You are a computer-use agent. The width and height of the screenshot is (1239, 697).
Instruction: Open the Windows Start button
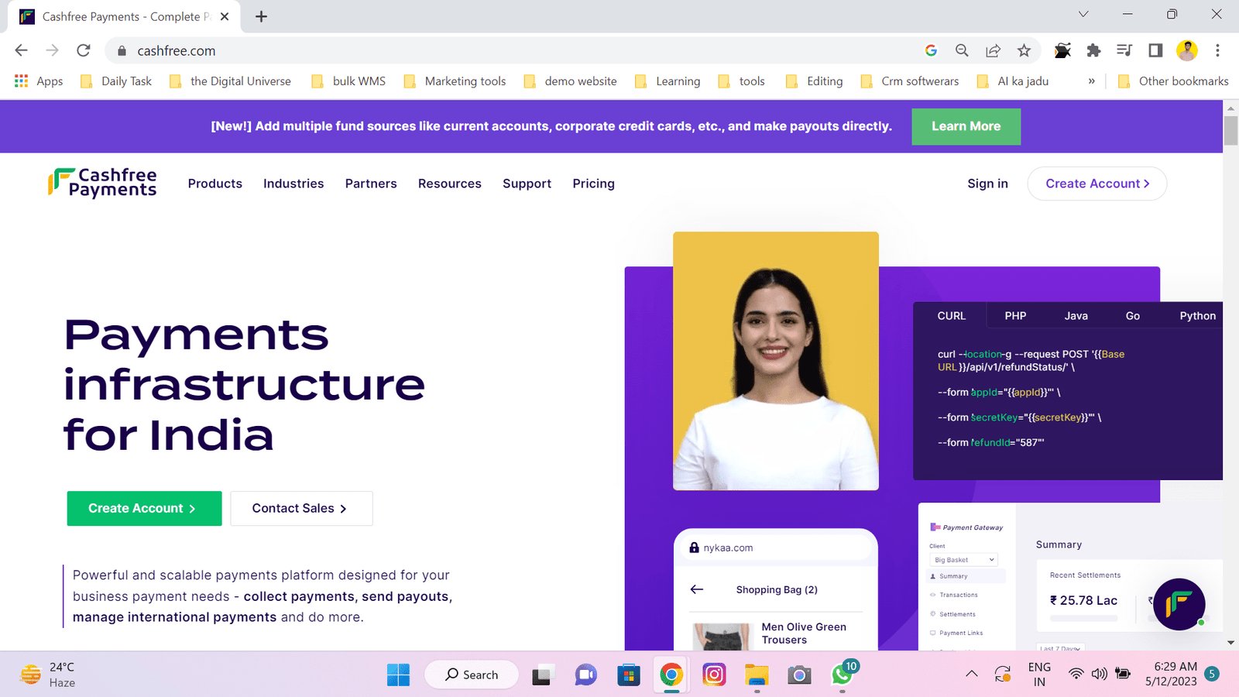(398, 675)
